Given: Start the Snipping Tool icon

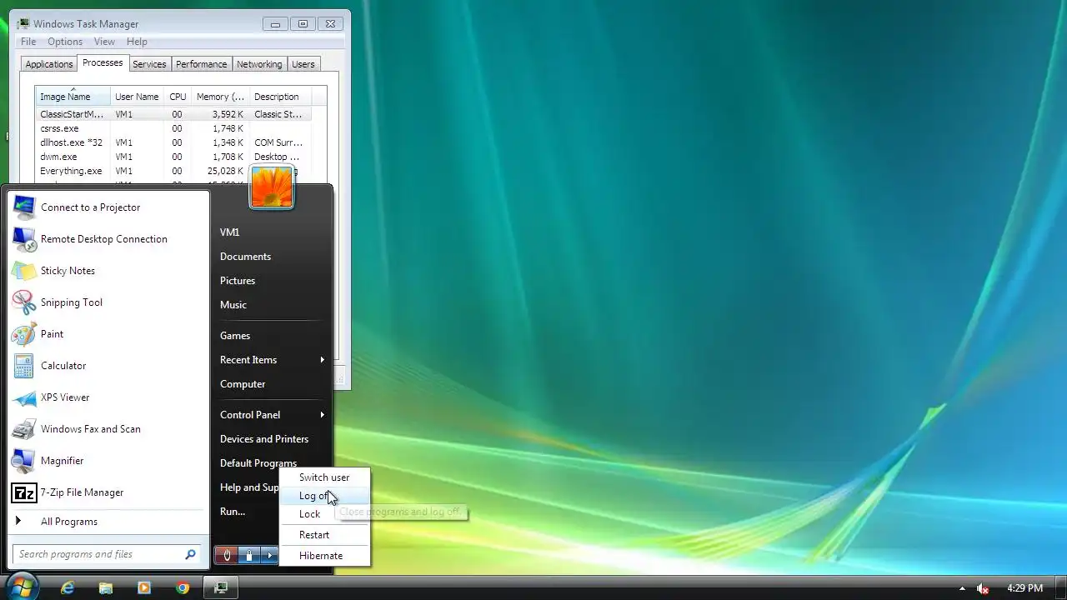Looking at the screenshot, I should (x=24, y=302).
